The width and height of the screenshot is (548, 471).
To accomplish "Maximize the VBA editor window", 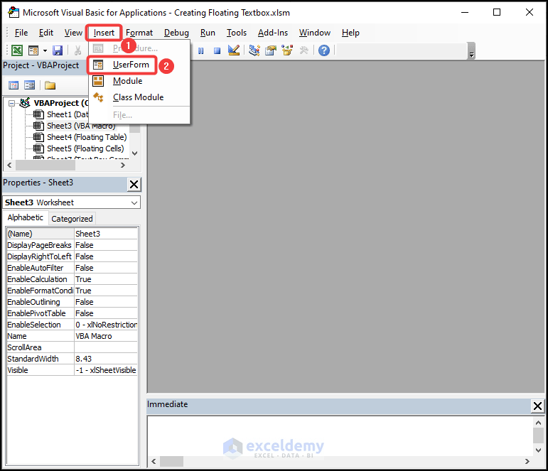I will [x=497, y=13].
